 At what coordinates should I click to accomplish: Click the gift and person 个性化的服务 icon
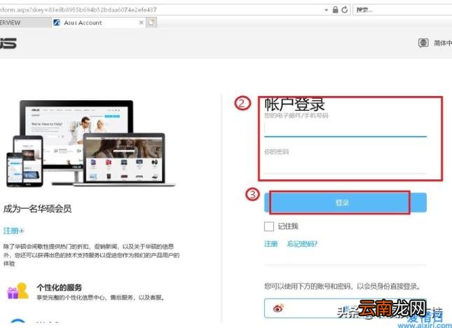(x=18, y=291)
